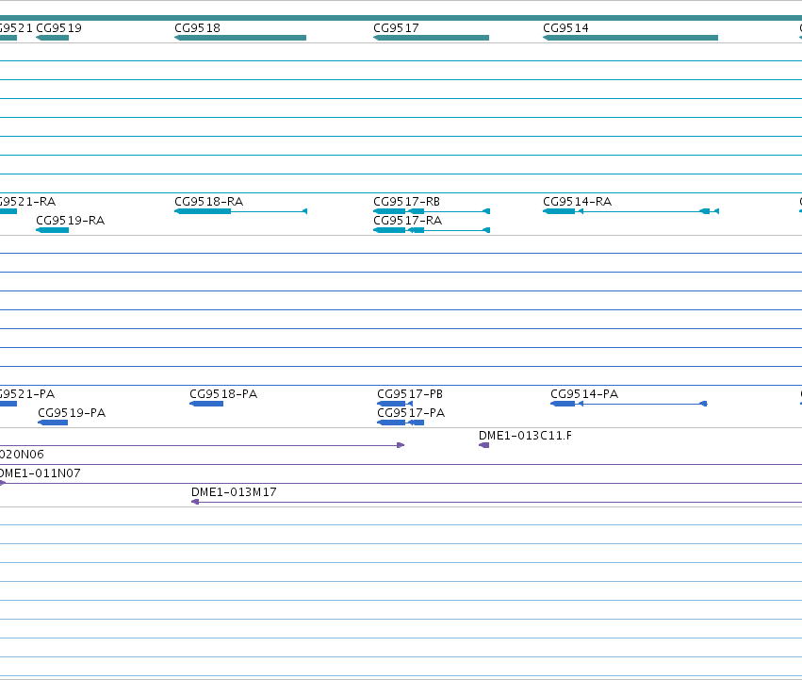Click the DME1-013C11.F clone label
Image resolution: width=802 pixels, height=680 pixels.
pos(525,436)
